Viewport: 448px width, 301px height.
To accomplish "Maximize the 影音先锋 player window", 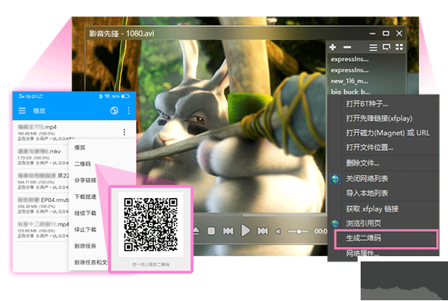I will (386, 34).
